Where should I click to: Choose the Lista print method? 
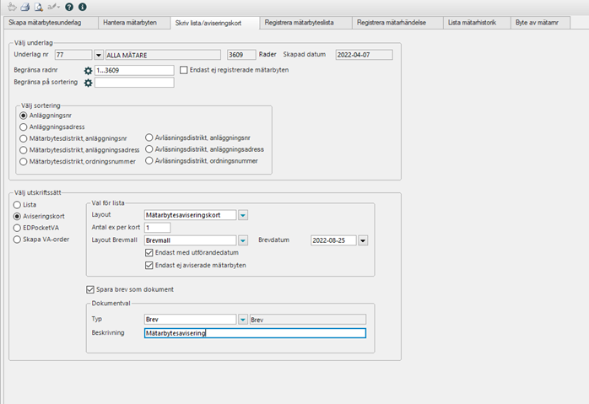[17, 204]
